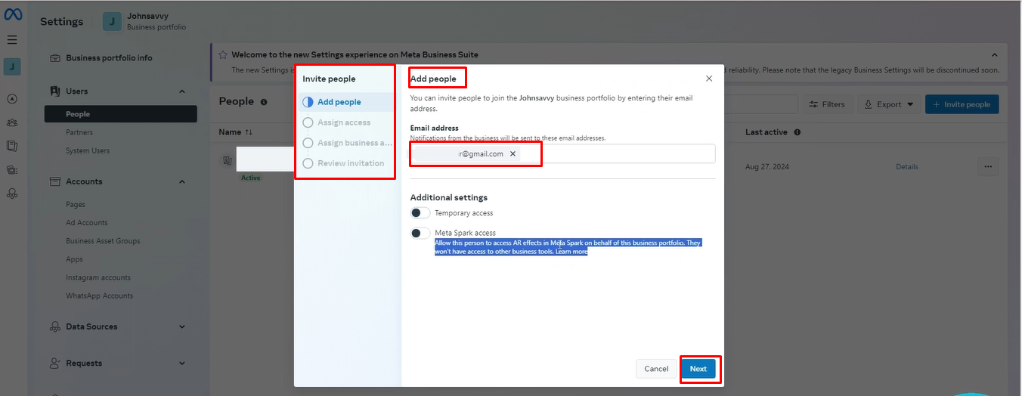
Task: Click the search field in People page
Action: [760, 104]
